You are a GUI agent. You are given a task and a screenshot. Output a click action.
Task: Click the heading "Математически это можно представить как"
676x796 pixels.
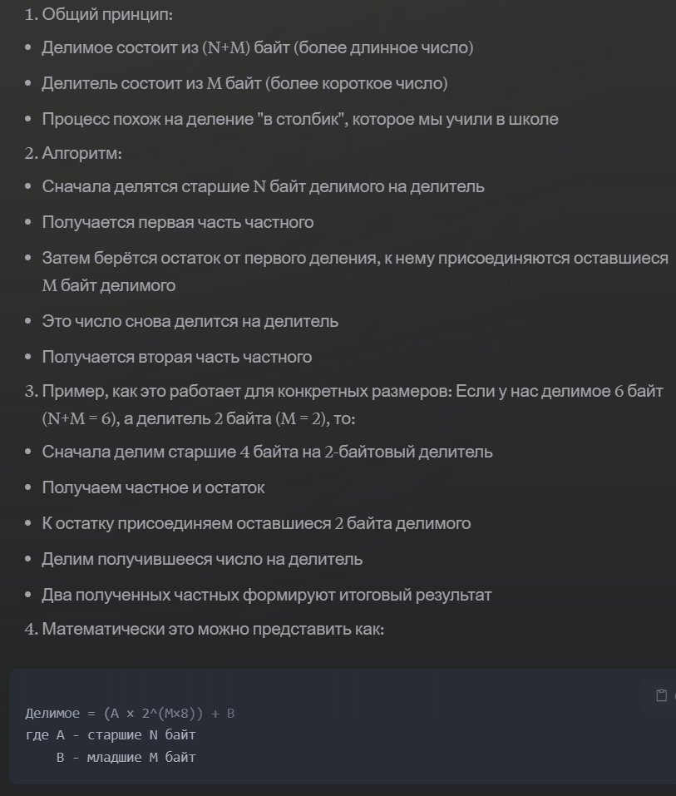(x=212, y=629)
